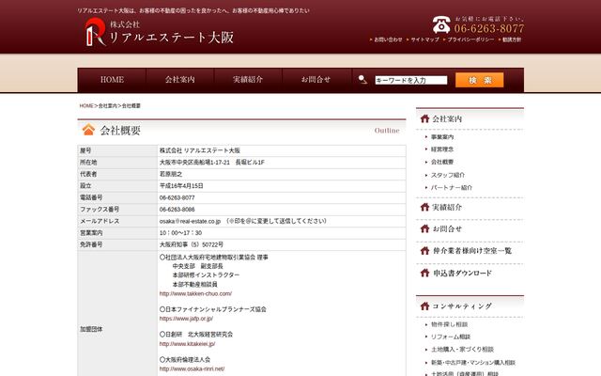Click the Outline label beside the heading
Screen dimensions: 601x376
(387, 131)
